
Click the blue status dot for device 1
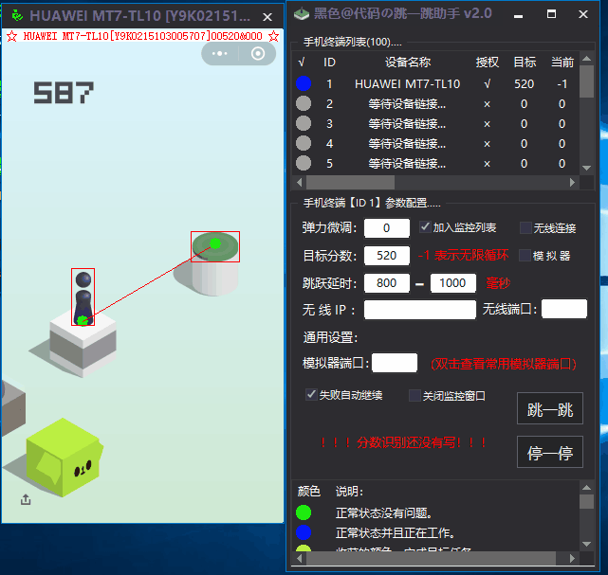click(303, 83)
